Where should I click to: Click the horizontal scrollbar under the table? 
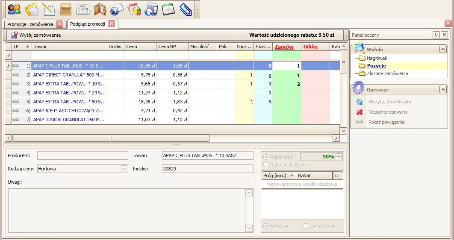click(x=111, y=138)
